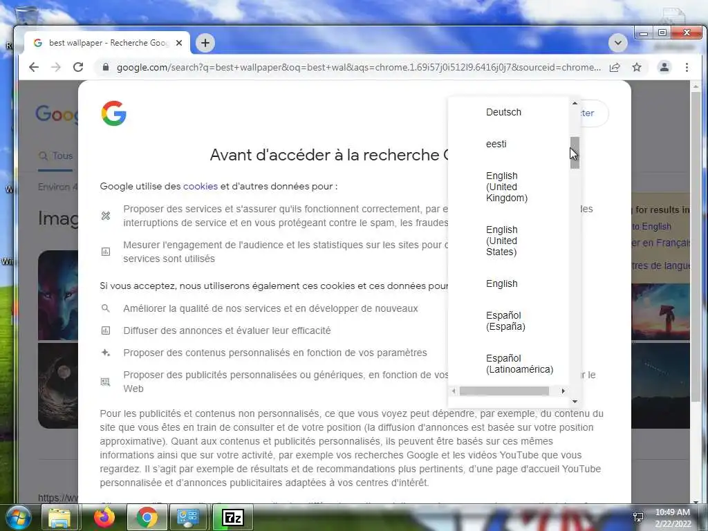Open Windows Explorer from the taskbar
This screenshot has height=531, width=708.
point(59,517)
